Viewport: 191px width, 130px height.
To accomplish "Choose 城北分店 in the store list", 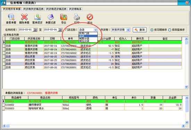I will 88,41.
